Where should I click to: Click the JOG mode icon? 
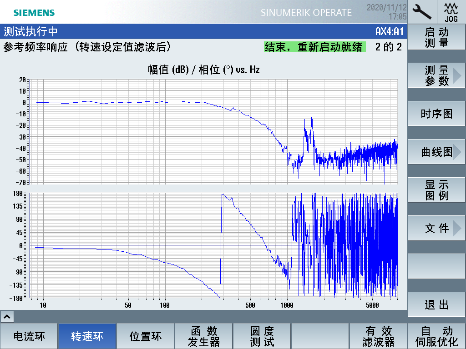(451, 11)
